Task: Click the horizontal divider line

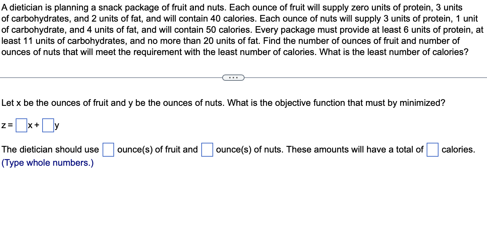Action: tap(105, 77)
